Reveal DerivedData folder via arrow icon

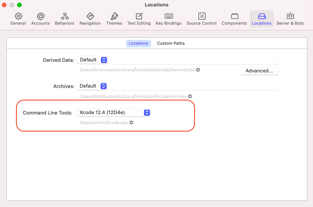[x=198, y=70]
